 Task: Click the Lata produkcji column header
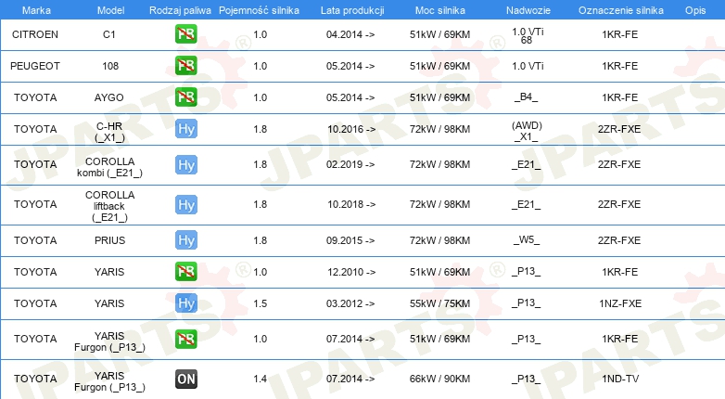pos(352,10)
